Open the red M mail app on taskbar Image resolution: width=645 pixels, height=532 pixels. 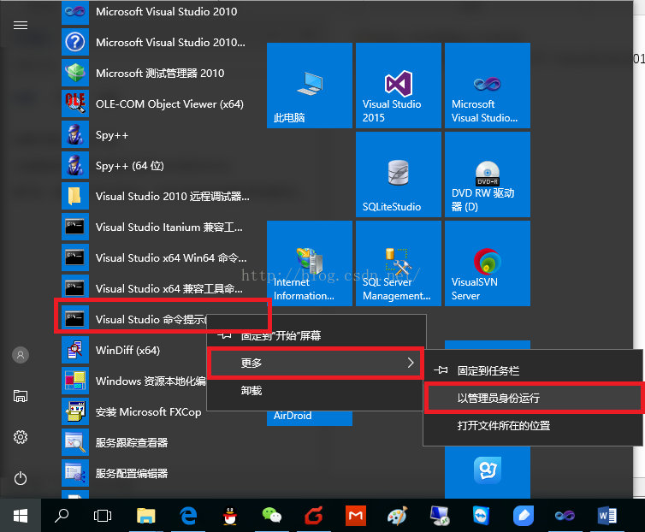coord(355,516)
